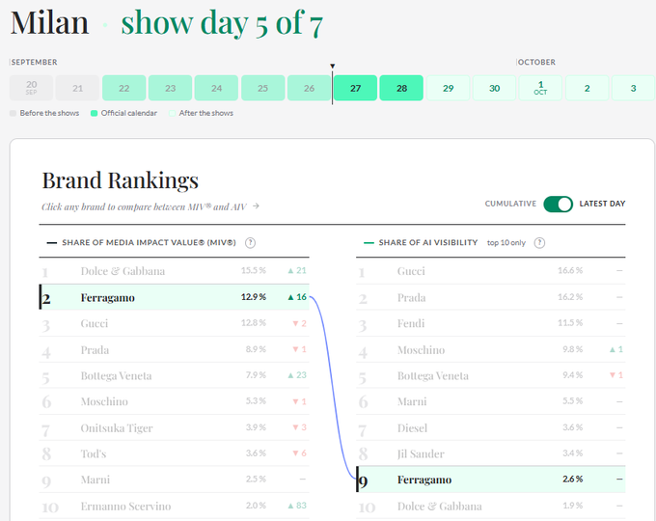Click Marni in the MIV ranking
Screen dimensions: 656x521
(x=174, y=480)
